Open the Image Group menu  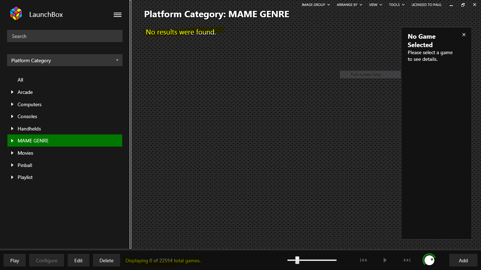[x=316, y=5]
